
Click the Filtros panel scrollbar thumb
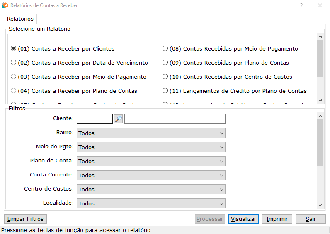[x=320, y=143]
